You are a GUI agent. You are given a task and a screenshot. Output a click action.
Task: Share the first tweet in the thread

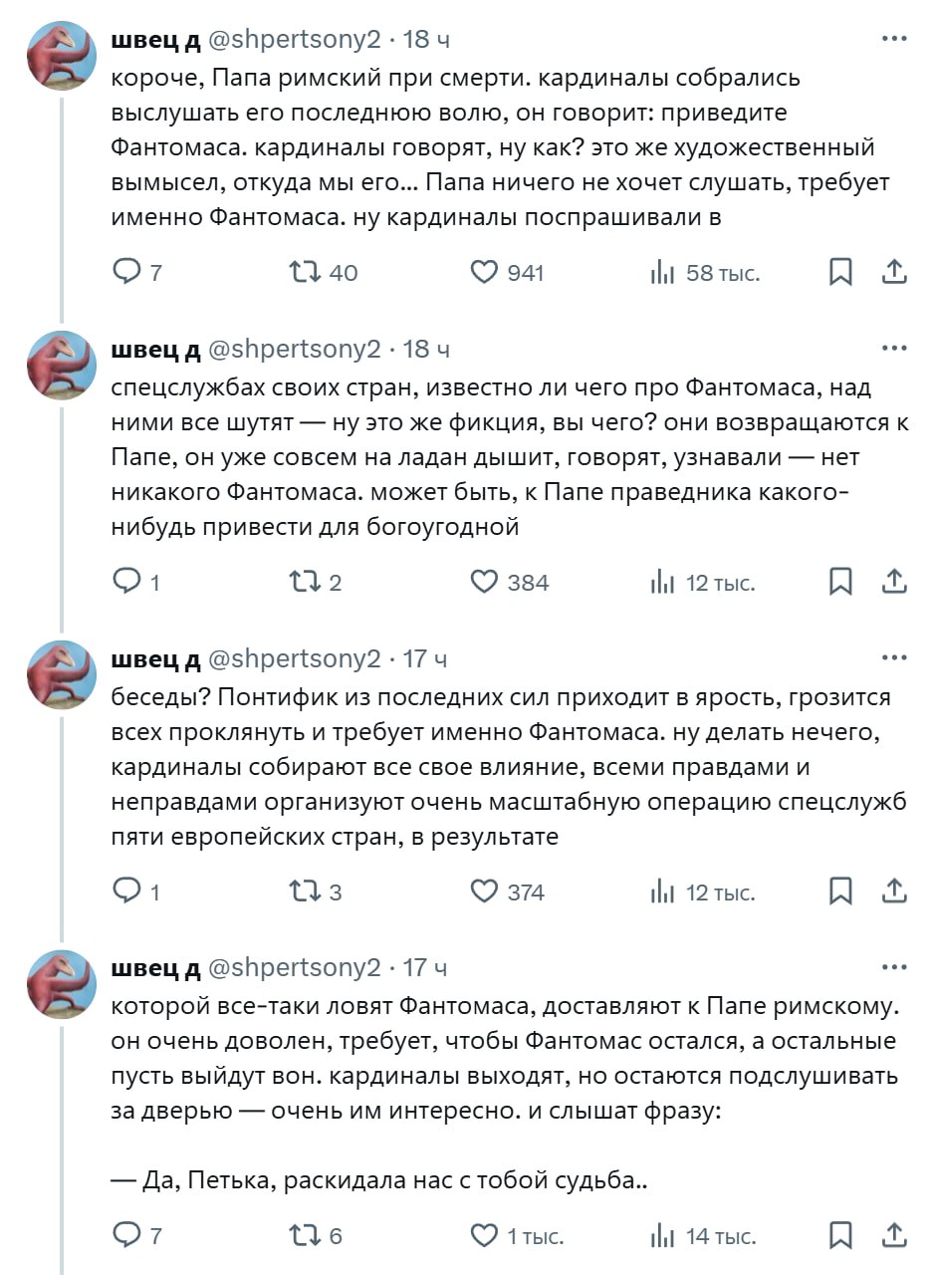point(894,272)
